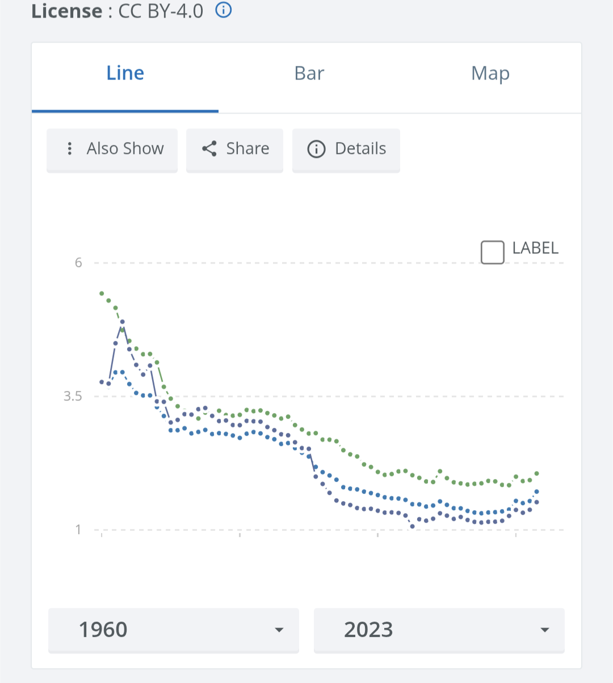Click the purple line's lowest data point

coord(412,527)
